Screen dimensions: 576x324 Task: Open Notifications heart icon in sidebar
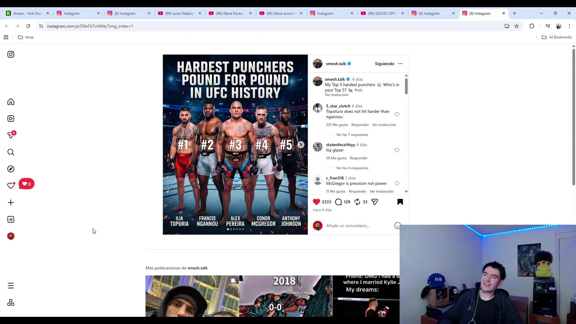pos(11,185)
